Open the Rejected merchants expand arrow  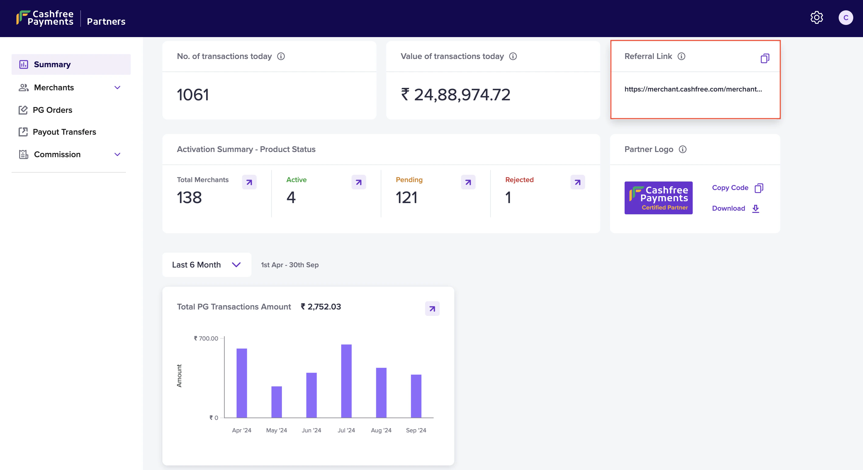(x=577, y=182)
